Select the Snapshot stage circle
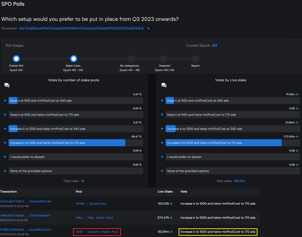Viewport: 302px width, 237px height. coord(163,59)
